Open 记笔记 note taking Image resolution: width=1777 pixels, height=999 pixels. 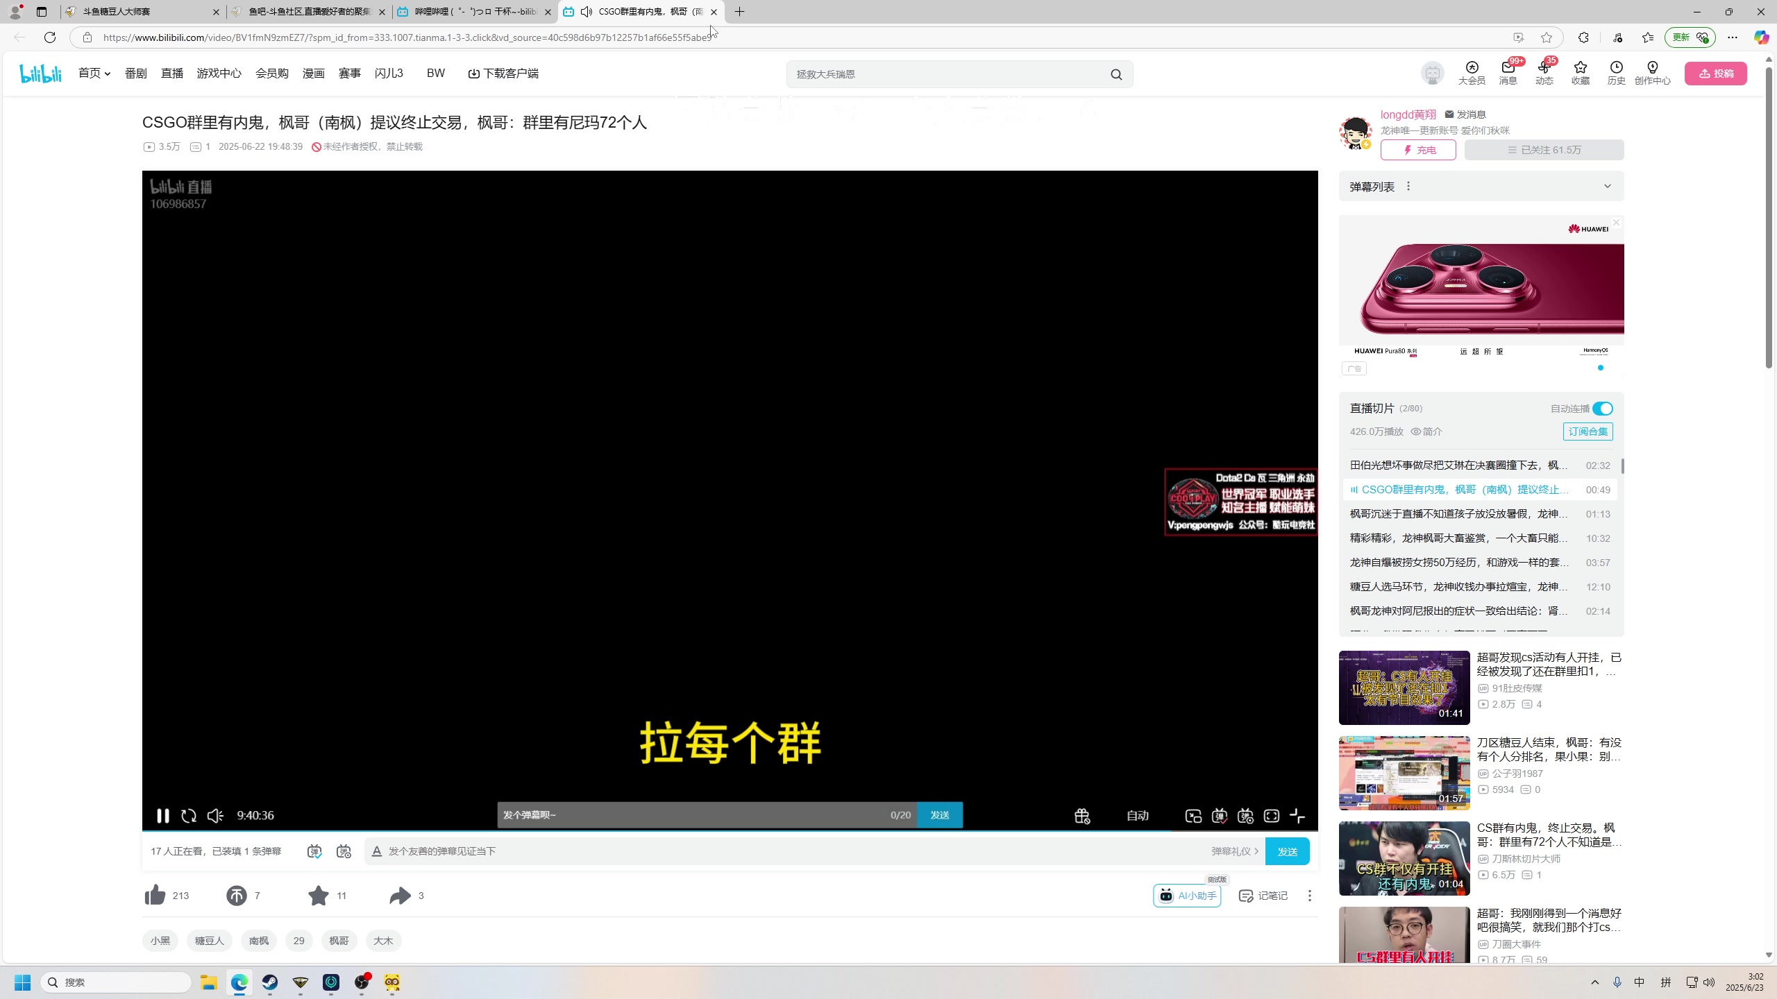1263,896
